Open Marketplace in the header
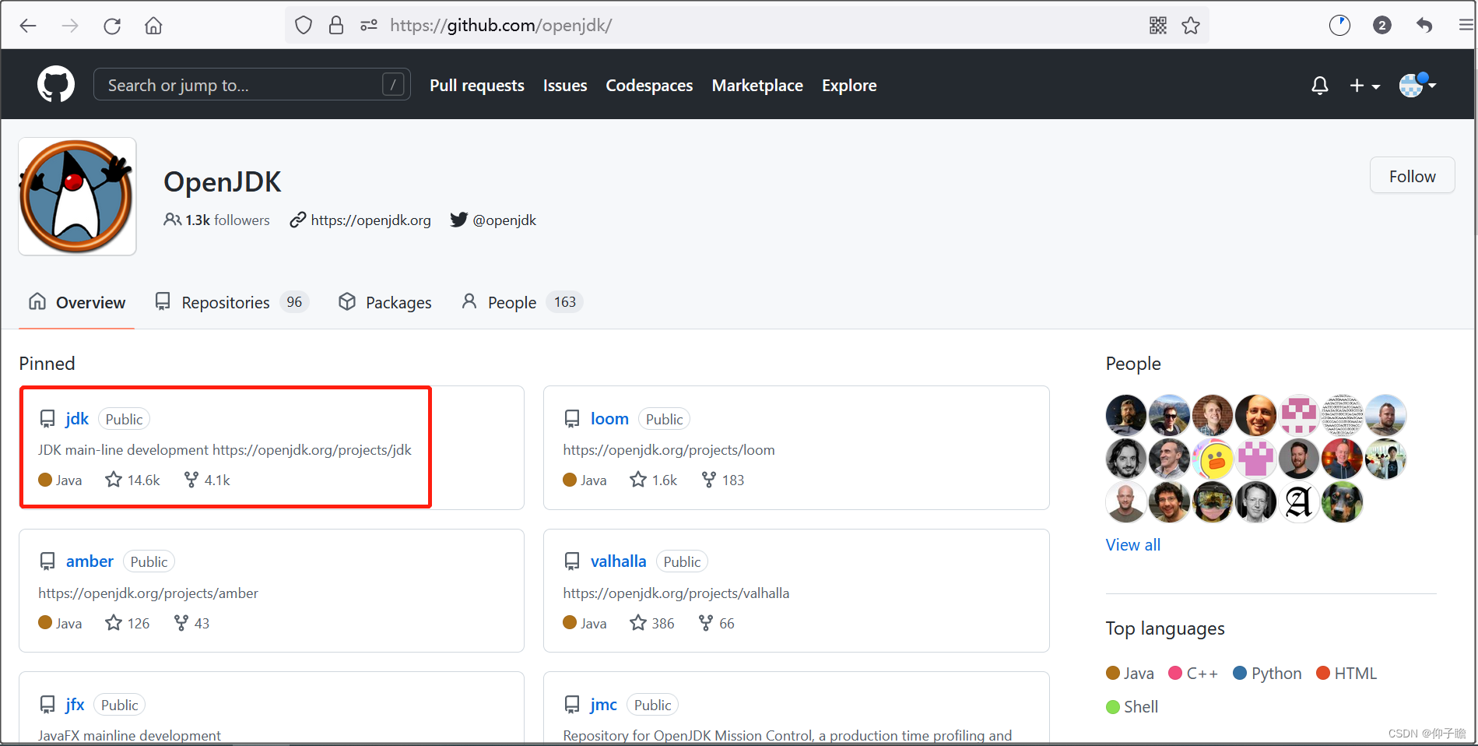Screen dimensions: 1478x746 pyautogui.click(x=757, y=86)
